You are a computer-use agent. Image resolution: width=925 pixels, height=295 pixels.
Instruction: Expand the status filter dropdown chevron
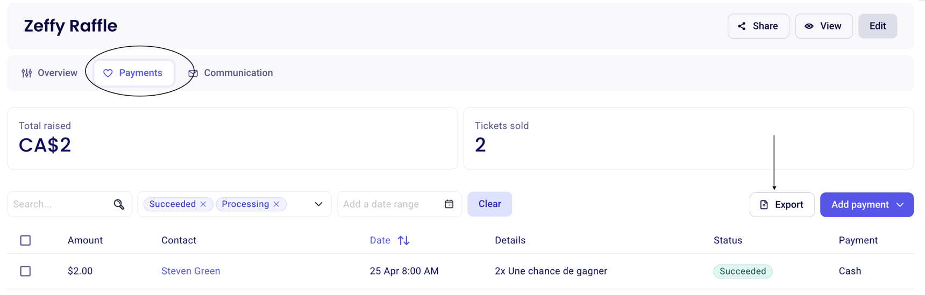pyautogui.click(x=318, y=204)
